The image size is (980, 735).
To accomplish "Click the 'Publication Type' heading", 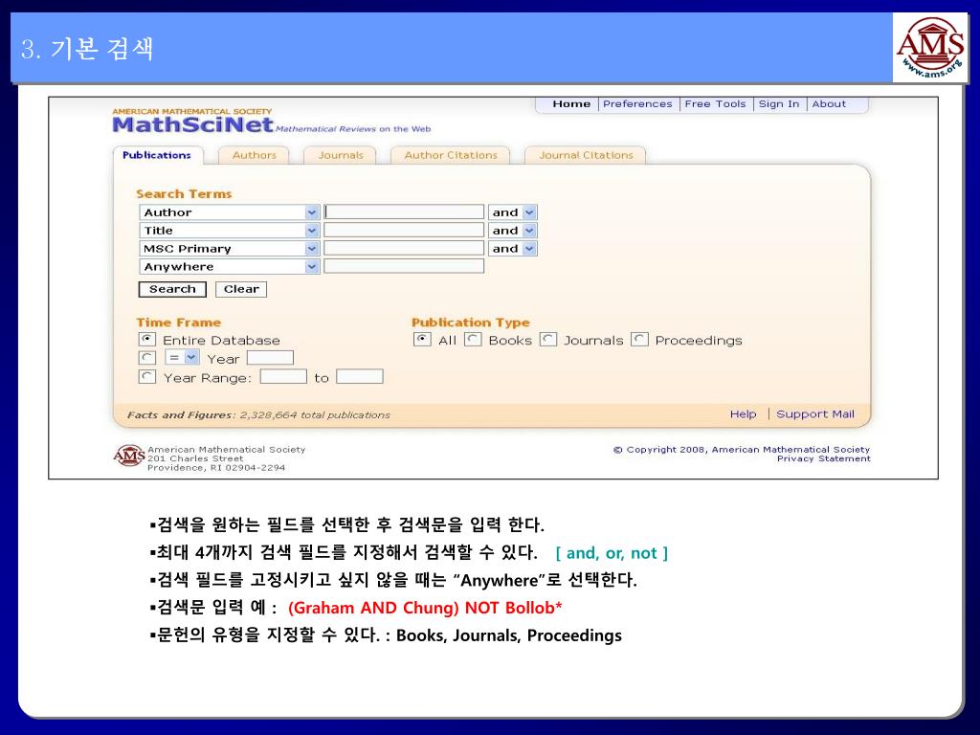I will [471, 323].
